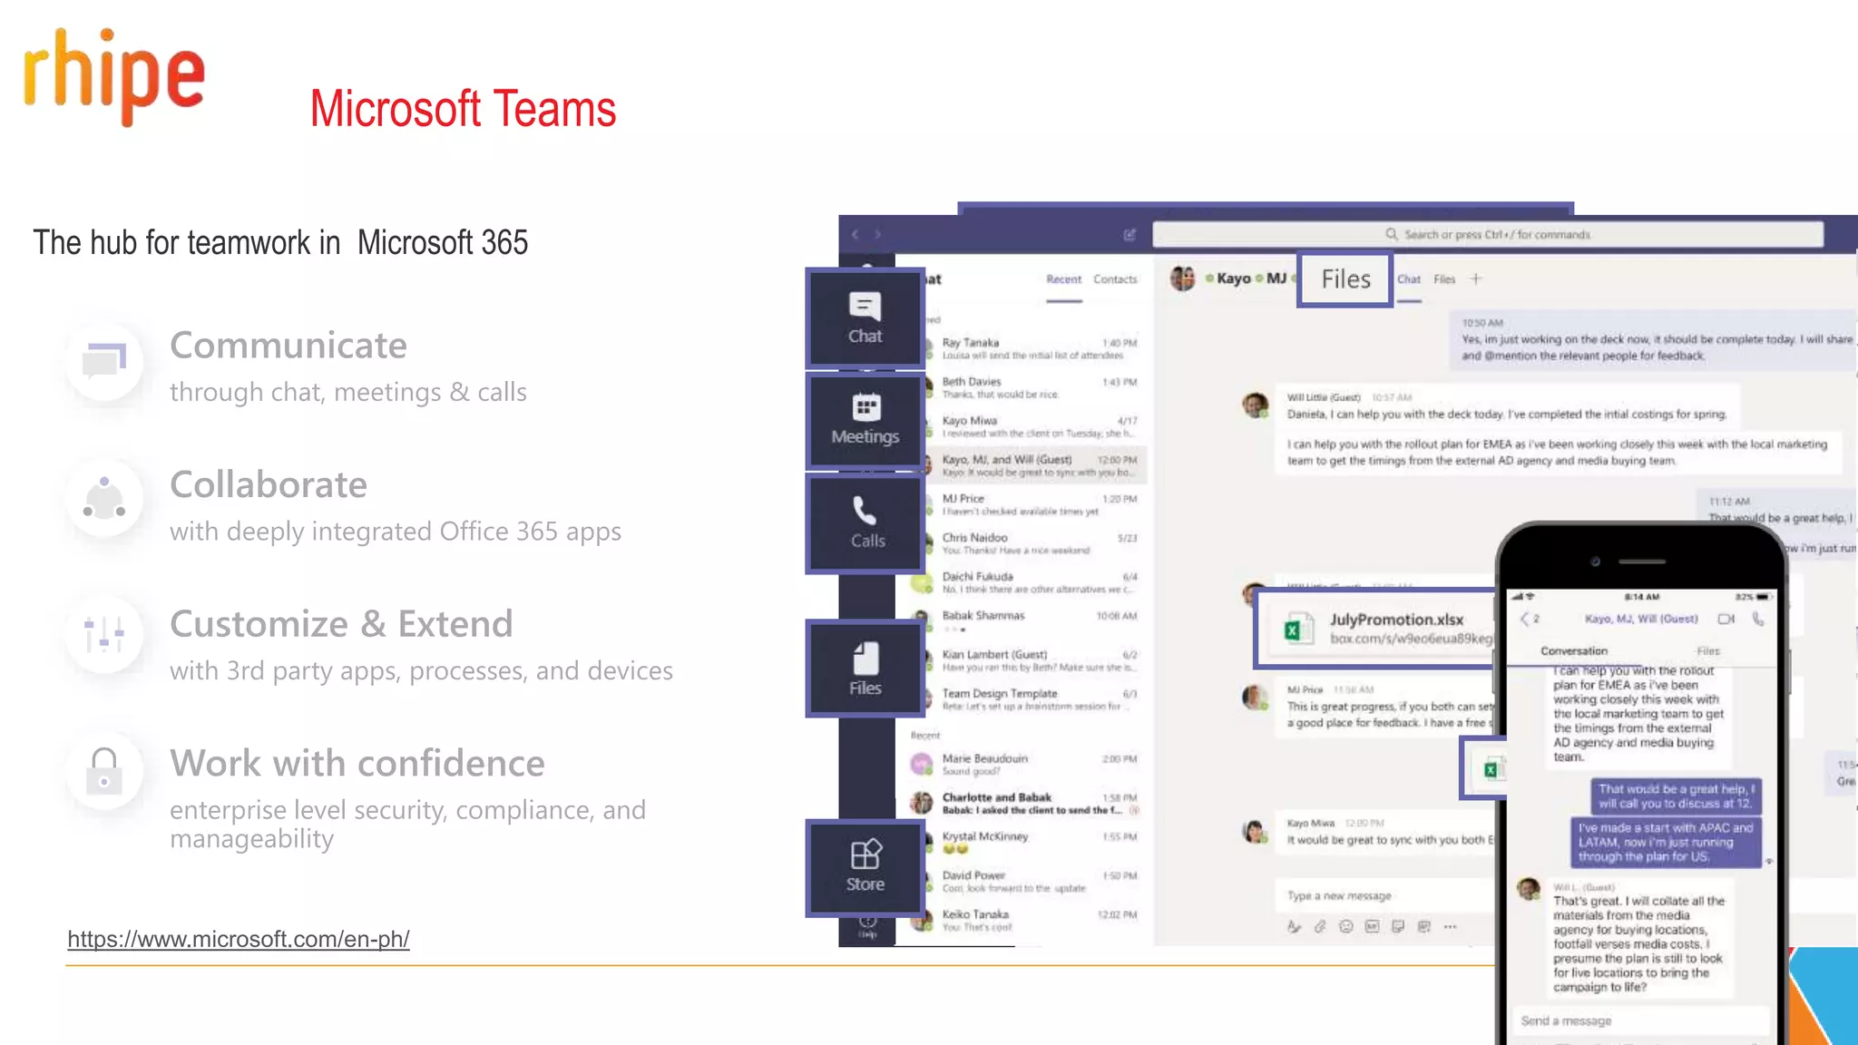Click the rhipe logo
Screen dimensions: 1858x1045
coord(114,76)
